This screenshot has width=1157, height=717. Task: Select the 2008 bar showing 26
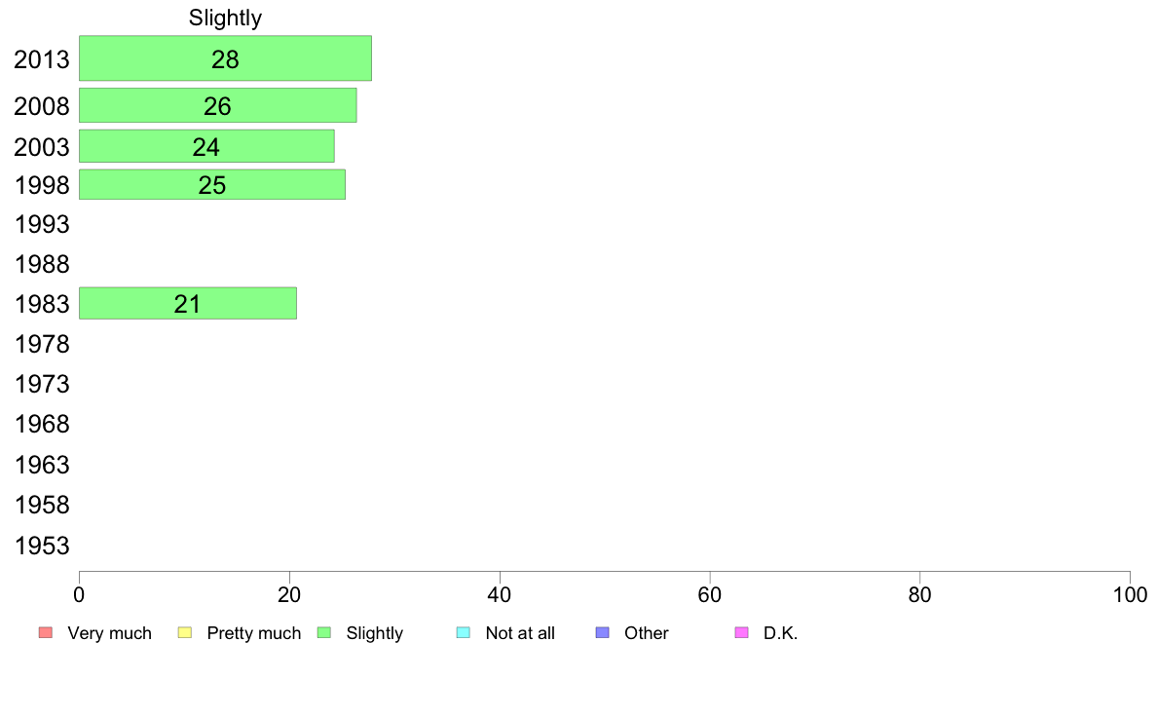click(217, 105)
